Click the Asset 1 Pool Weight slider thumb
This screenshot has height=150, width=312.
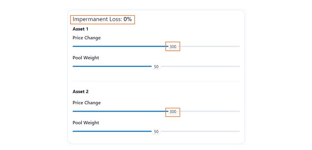pyautogui.click(x=156, y=66)
